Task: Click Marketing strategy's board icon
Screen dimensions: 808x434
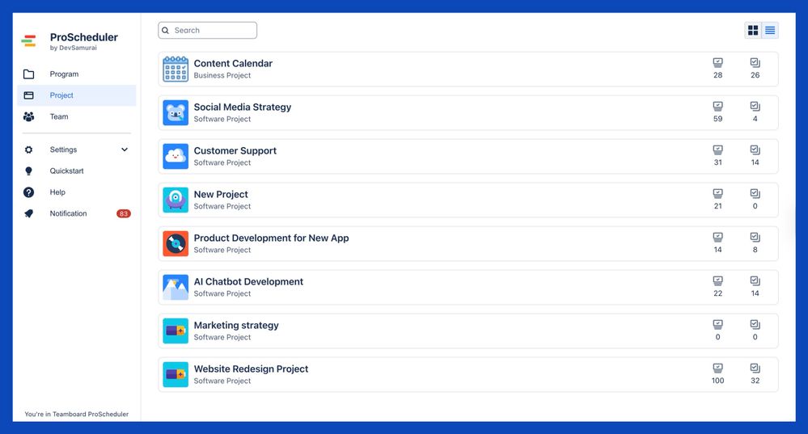Action: coord(718,325)
